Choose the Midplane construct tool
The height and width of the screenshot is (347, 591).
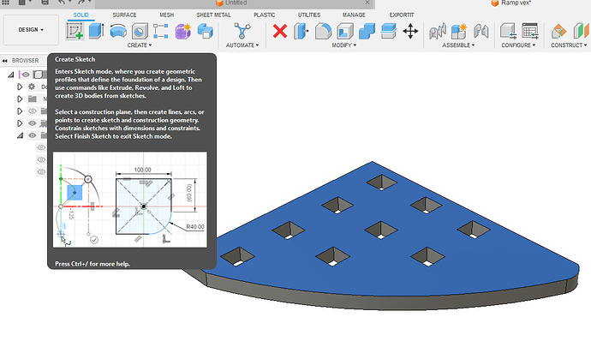click(581, 32)
